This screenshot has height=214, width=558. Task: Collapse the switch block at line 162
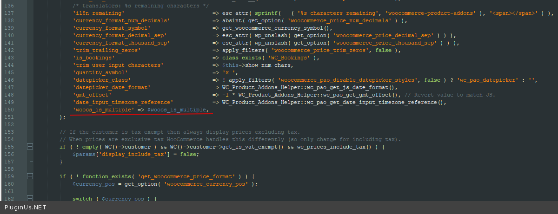click(30, 199)
